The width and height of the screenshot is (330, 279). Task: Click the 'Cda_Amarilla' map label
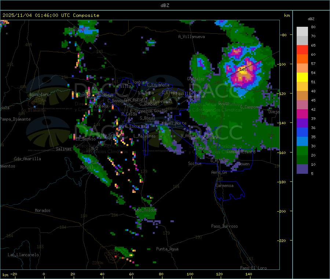point(27,159)
